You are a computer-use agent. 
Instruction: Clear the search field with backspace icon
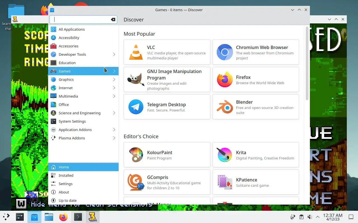pos(113,20)
